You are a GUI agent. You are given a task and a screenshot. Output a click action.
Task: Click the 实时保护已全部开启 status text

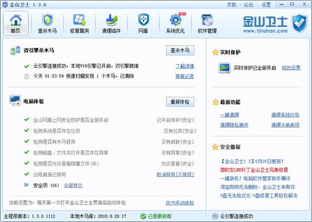pyautogui.click(x=255, y=68)
